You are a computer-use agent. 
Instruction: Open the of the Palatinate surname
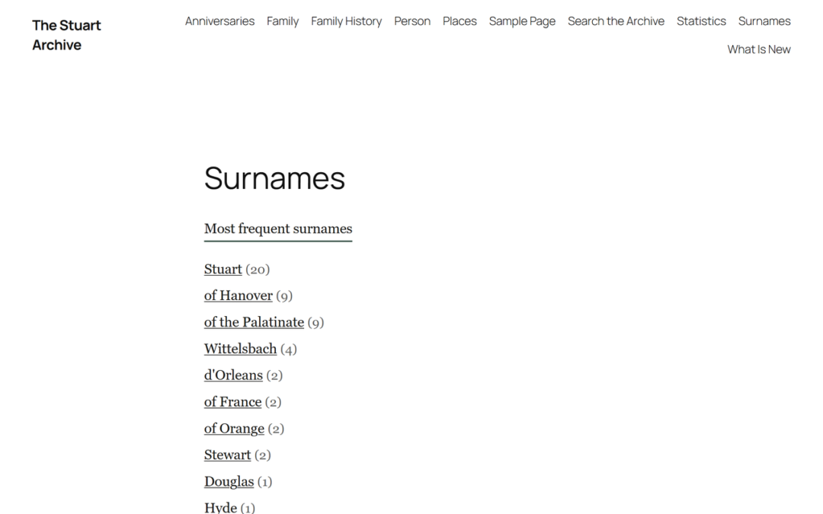[254, 322]
